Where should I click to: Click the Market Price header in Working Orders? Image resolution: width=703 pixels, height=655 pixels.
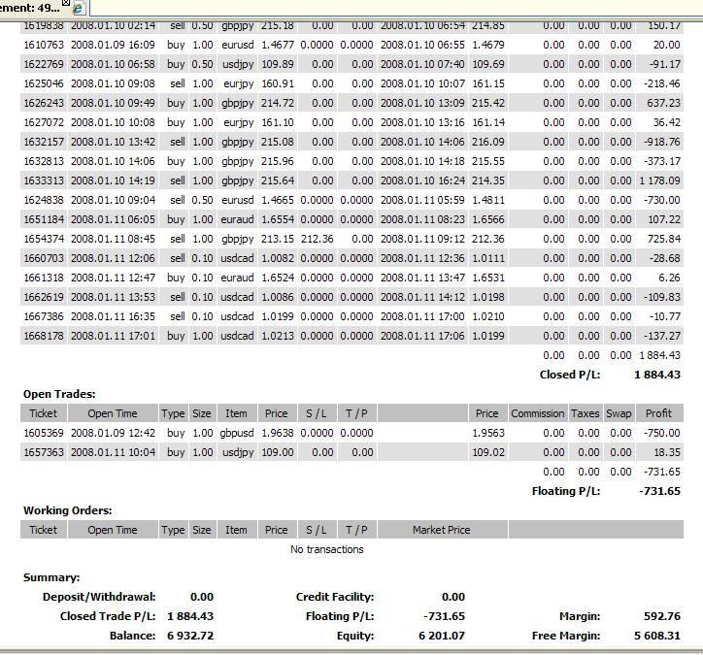(x=441, y=530)
